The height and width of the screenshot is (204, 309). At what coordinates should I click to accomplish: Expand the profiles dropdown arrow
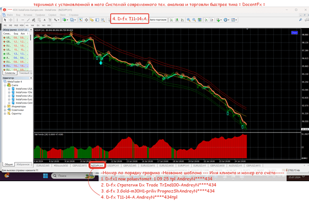(75, 20)
